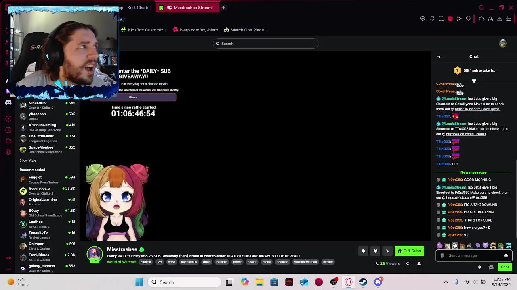Open Misstrashes channel avatar

(95, 254)
